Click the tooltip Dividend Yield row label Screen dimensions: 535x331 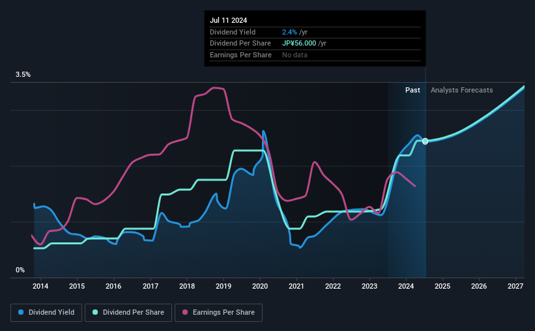(x=233, y=32)
